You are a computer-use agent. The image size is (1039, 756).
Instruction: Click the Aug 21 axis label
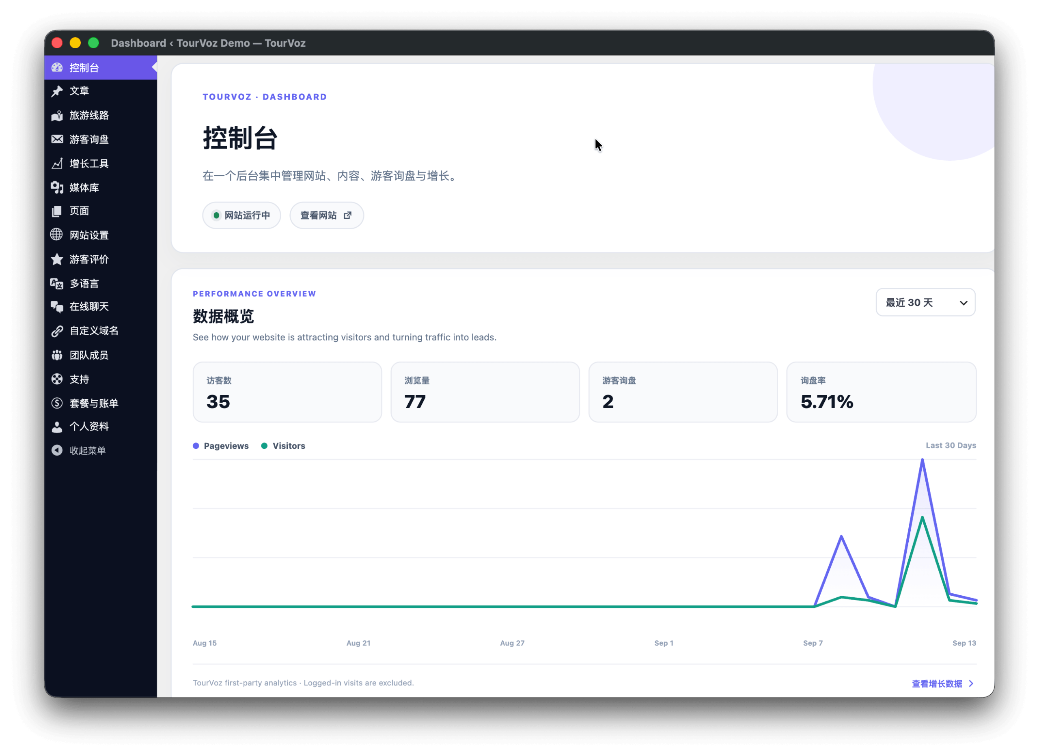358,643
